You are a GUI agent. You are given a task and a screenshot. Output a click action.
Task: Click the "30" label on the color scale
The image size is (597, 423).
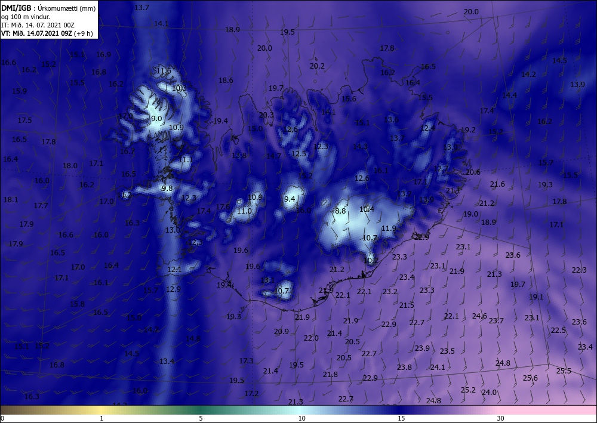tap(501, 418)
